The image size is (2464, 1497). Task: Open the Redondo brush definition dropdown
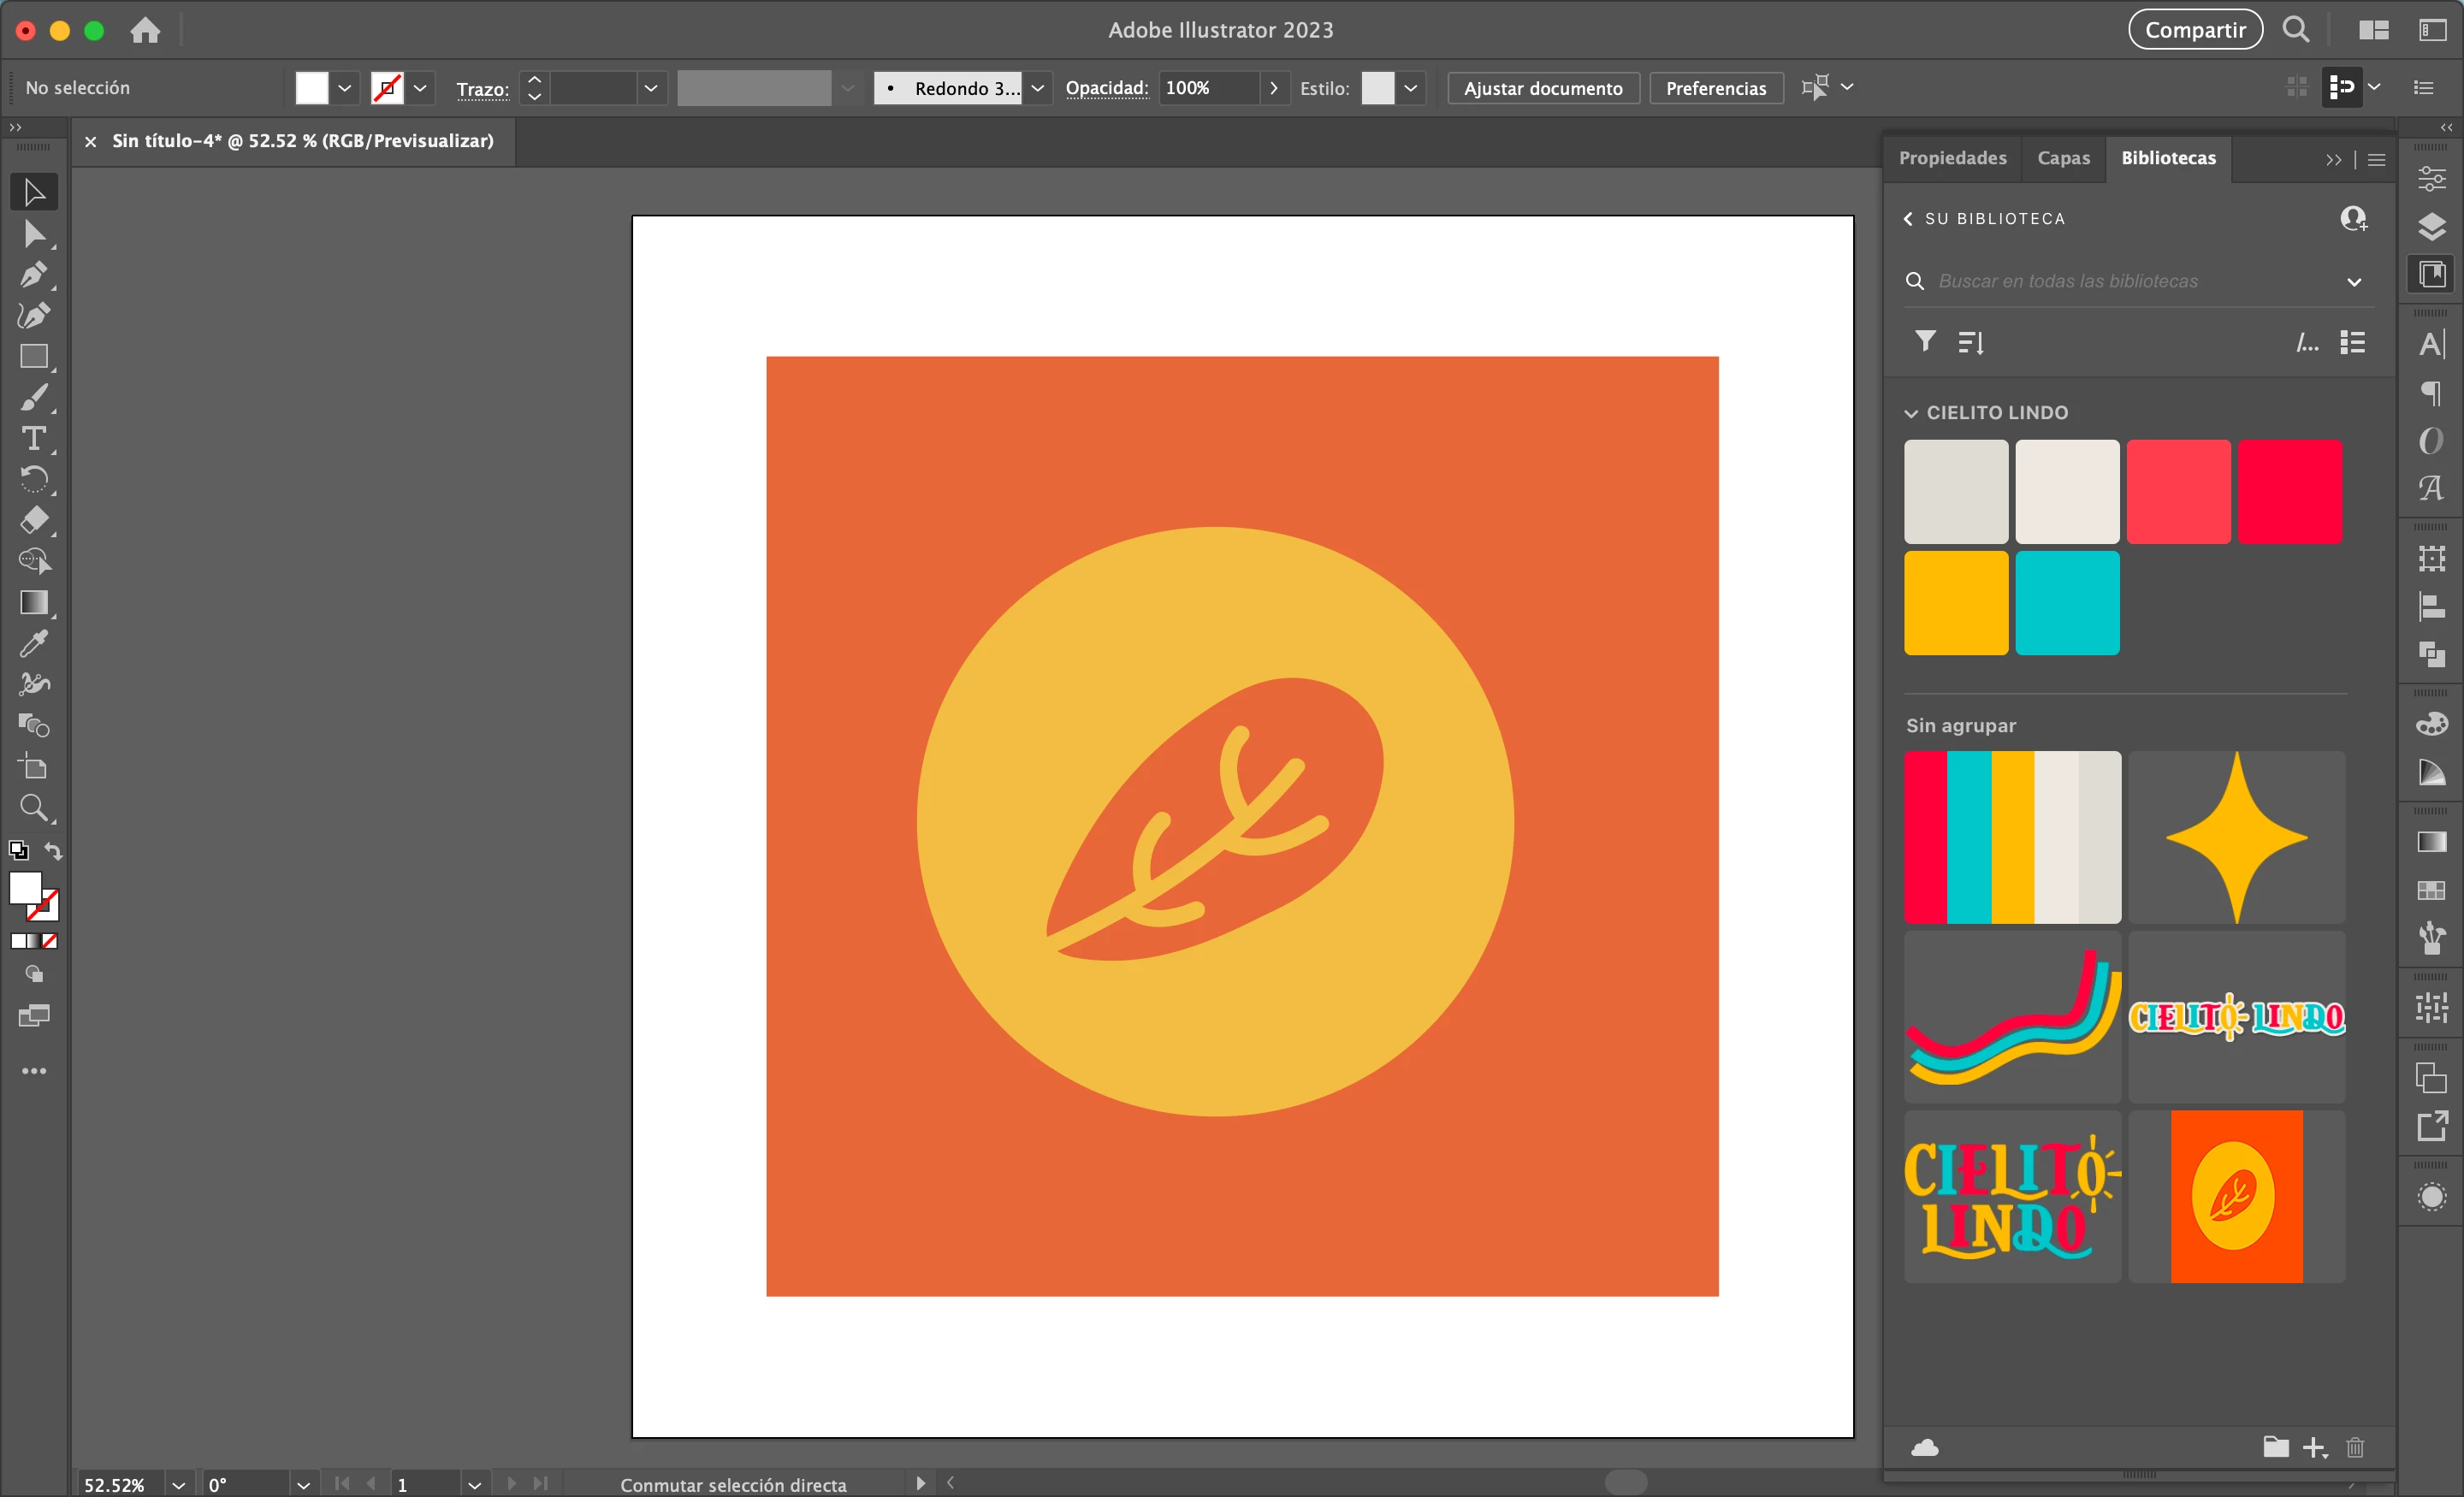1038,88
